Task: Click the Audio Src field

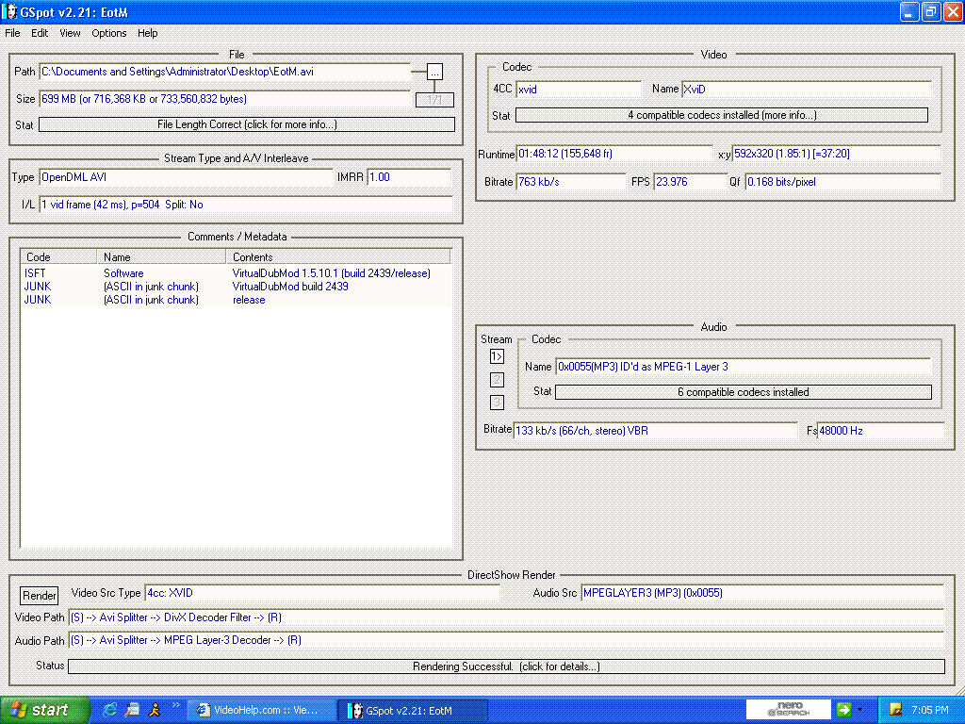Action: click(762, 593)
